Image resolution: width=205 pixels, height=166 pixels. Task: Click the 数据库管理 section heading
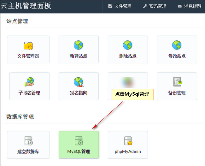click(x=20, y=117)
